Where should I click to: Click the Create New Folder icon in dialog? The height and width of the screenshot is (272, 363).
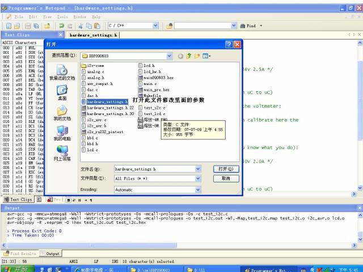click(196, 56)
